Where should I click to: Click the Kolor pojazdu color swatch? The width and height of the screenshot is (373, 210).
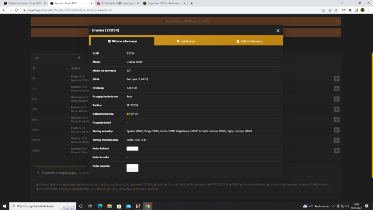click(132, 168)
